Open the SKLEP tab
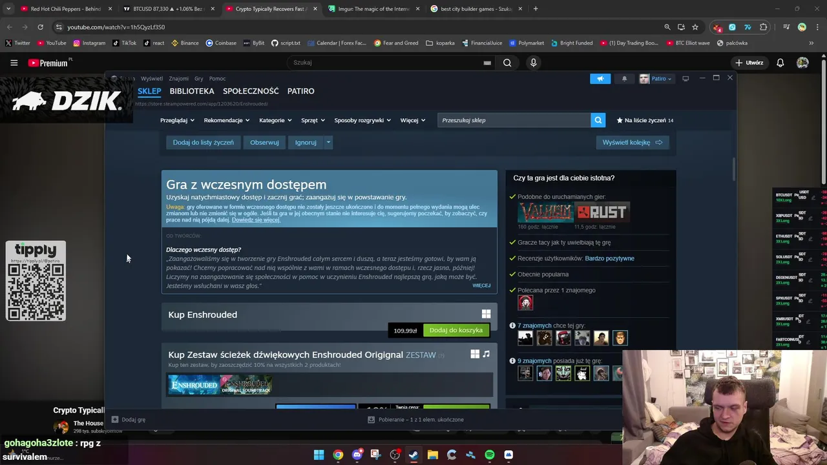Image resolution: width=827 pixels, height=465 pixels. coord(149,91)
